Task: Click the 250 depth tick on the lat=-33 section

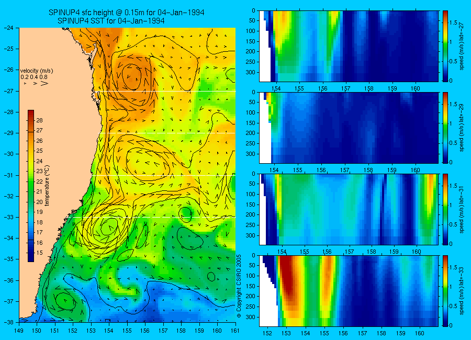Action: click(251, 307)
